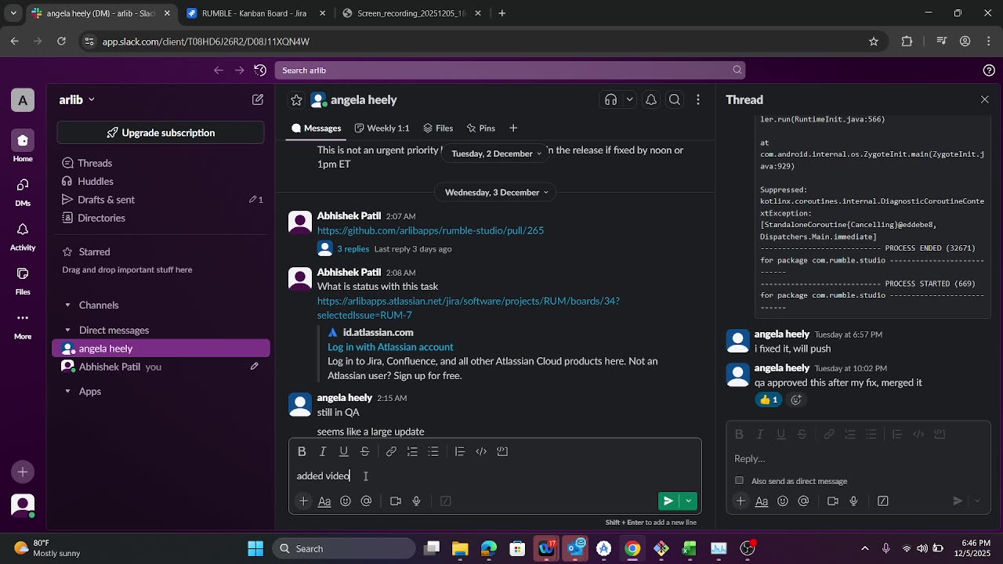This screenshot has height=564, width=1003.
Task: Add reaction to thread message
Action: click(x=796, y=399)
